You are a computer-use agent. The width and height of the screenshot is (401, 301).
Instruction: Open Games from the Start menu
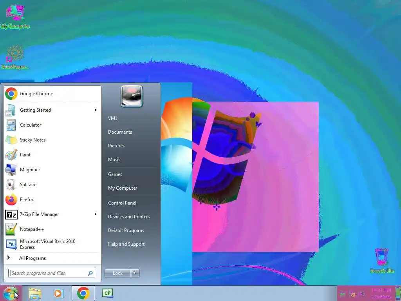point(115,174)
